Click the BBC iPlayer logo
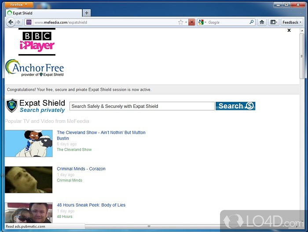 pyautogui.click(x=37, y=42)
